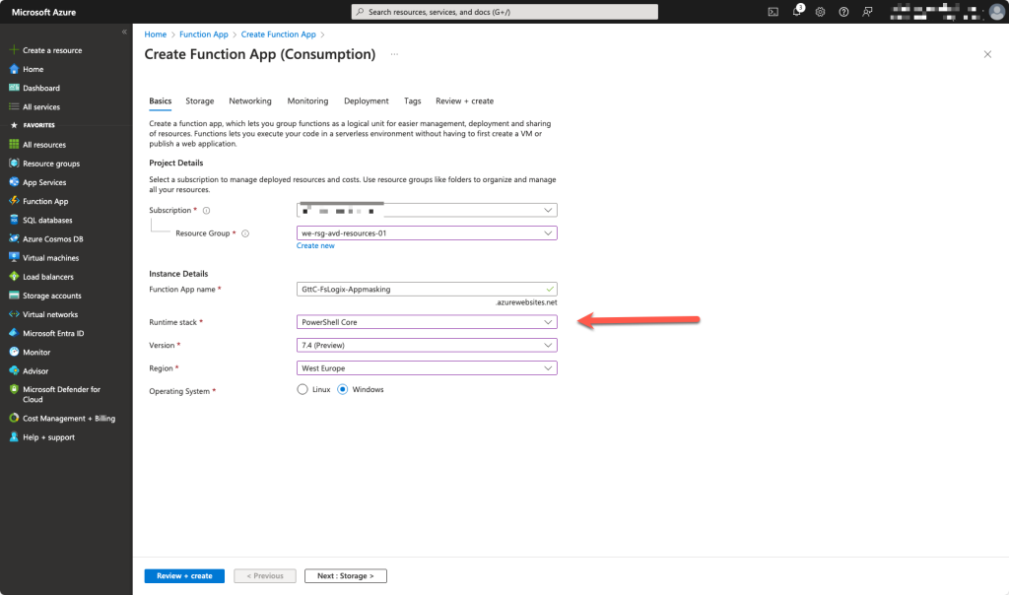Click the Microsoft Azure portal title

[x=43, y=12]
